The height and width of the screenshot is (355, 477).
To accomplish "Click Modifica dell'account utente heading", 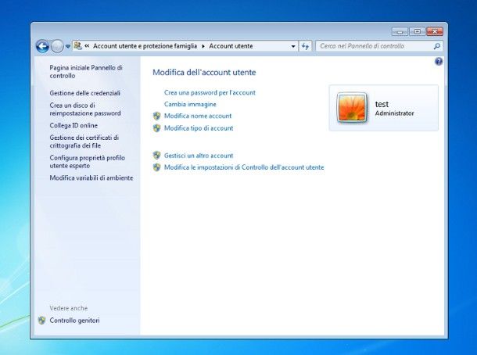I will point(204,73).
